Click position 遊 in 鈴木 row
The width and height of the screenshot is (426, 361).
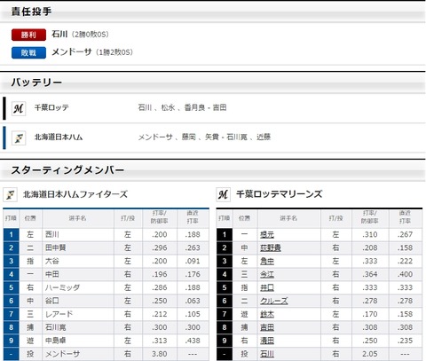244,314
